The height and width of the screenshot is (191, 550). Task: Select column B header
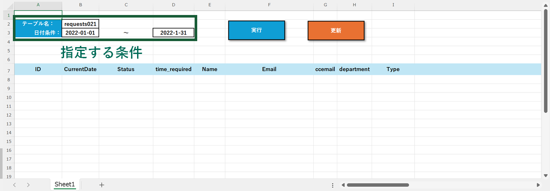coord(80,4)
